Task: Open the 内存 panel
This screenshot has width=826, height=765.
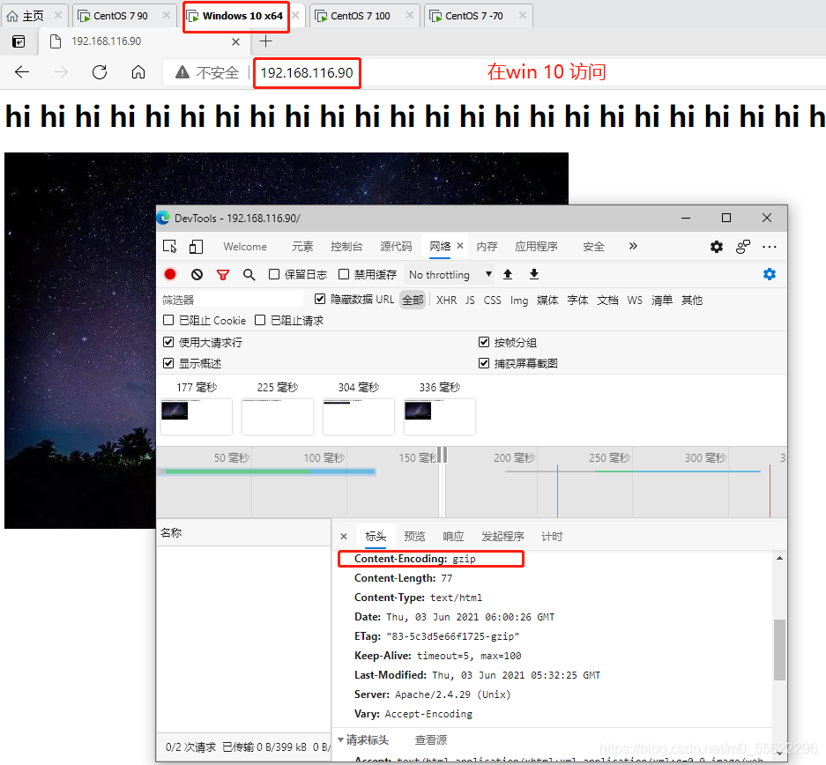Action: point(487,247)
